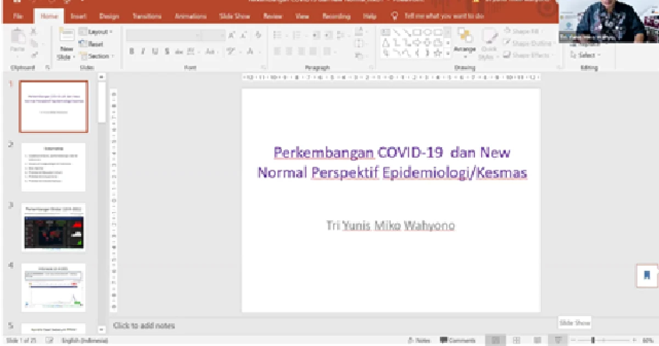The width and height of the screenshot is (659, 346).
Task: Toggle Underline formatting
Action: pyautogui.click(x=155, y=52)
